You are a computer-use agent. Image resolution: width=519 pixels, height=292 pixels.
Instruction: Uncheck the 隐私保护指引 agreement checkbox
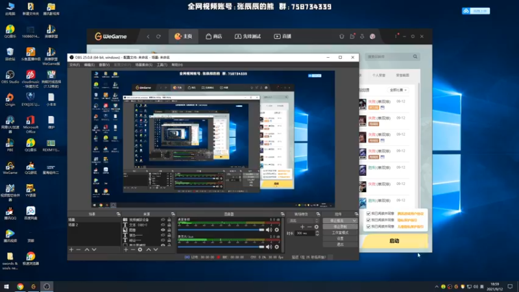[368, 220]
